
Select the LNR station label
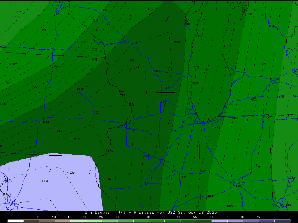point(136,67)
